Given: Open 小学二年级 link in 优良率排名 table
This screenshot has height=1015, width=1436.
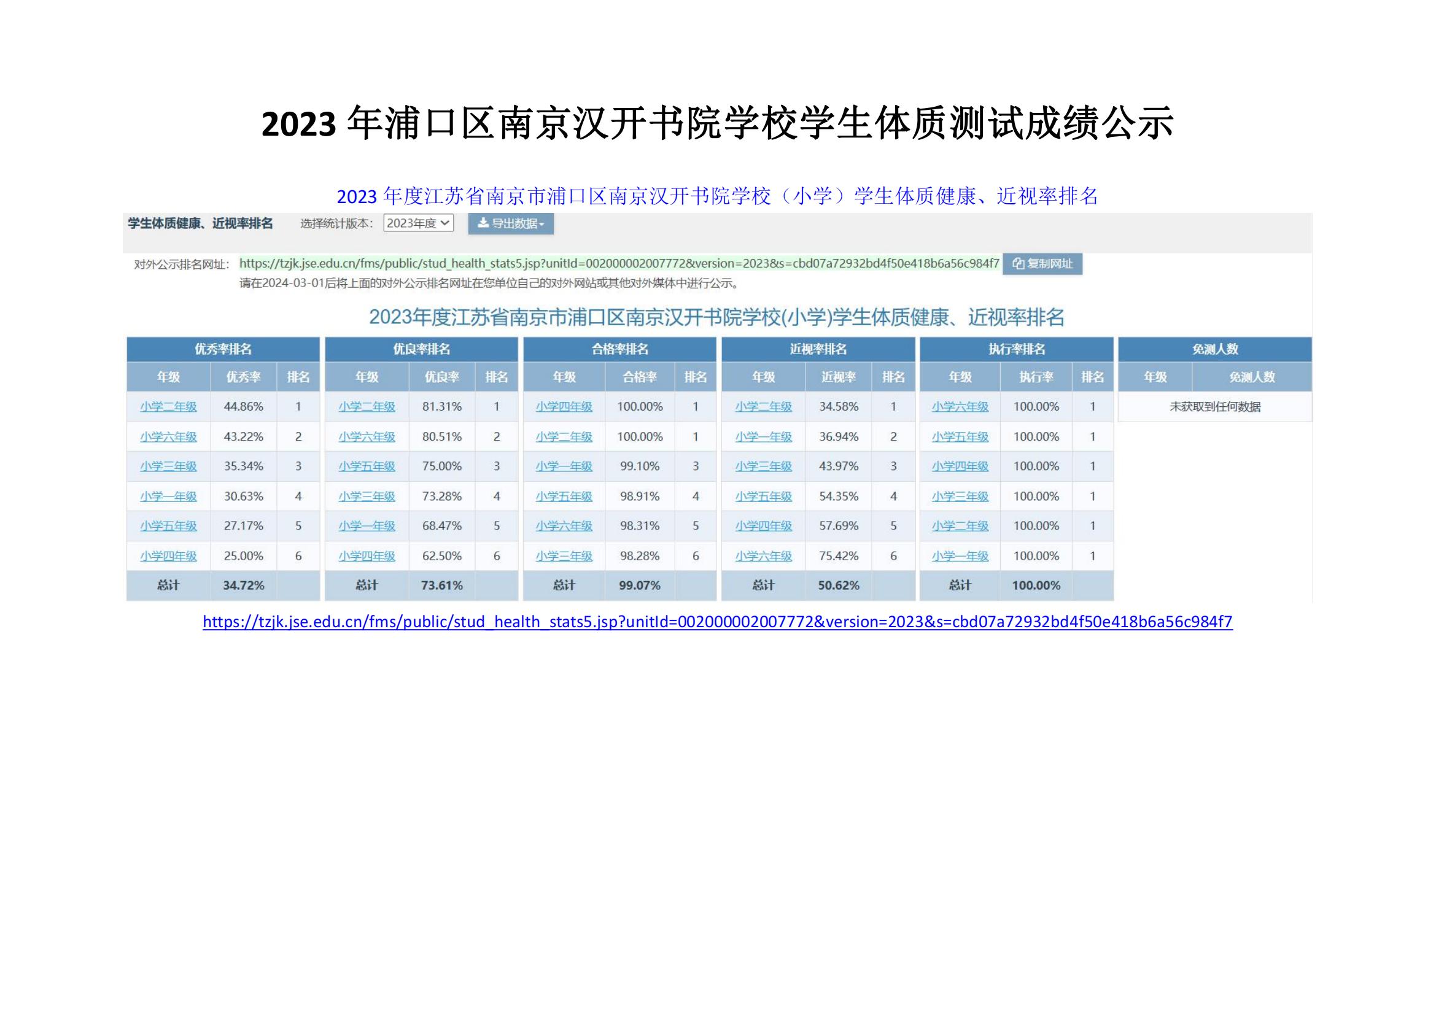Looking at the screenshot, I should (x=367, y=407).
